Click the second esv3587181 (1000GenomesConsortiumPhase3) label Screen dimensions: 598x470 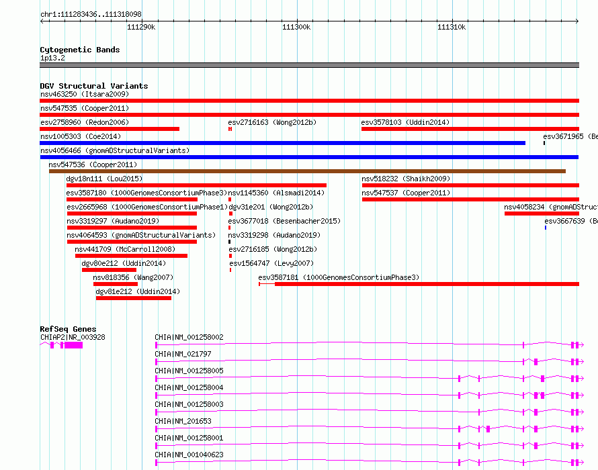pyautogui.click(x=339, y=277)
